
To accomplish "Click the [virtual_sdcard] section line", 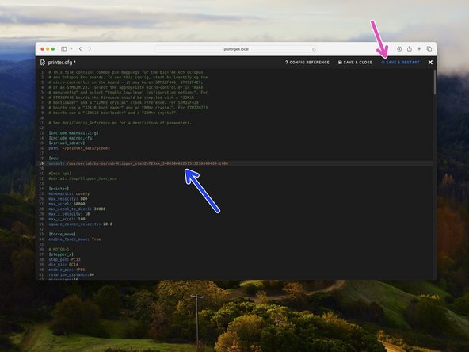I will (x=67, y=143).
